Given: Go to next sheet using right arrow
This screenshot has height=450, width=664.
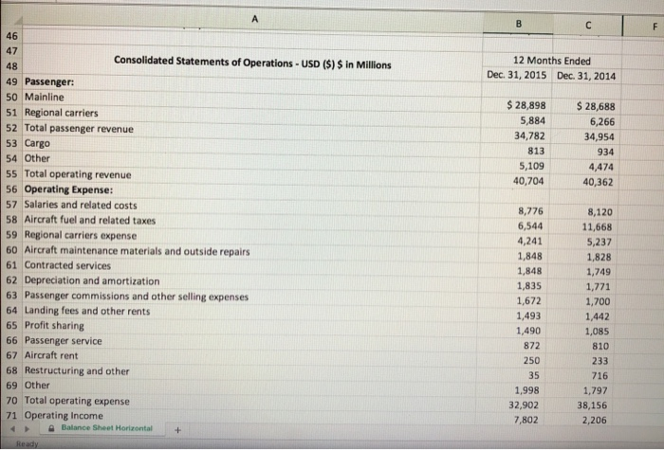Looking at the screenshot, I should [x=27, y=429].
